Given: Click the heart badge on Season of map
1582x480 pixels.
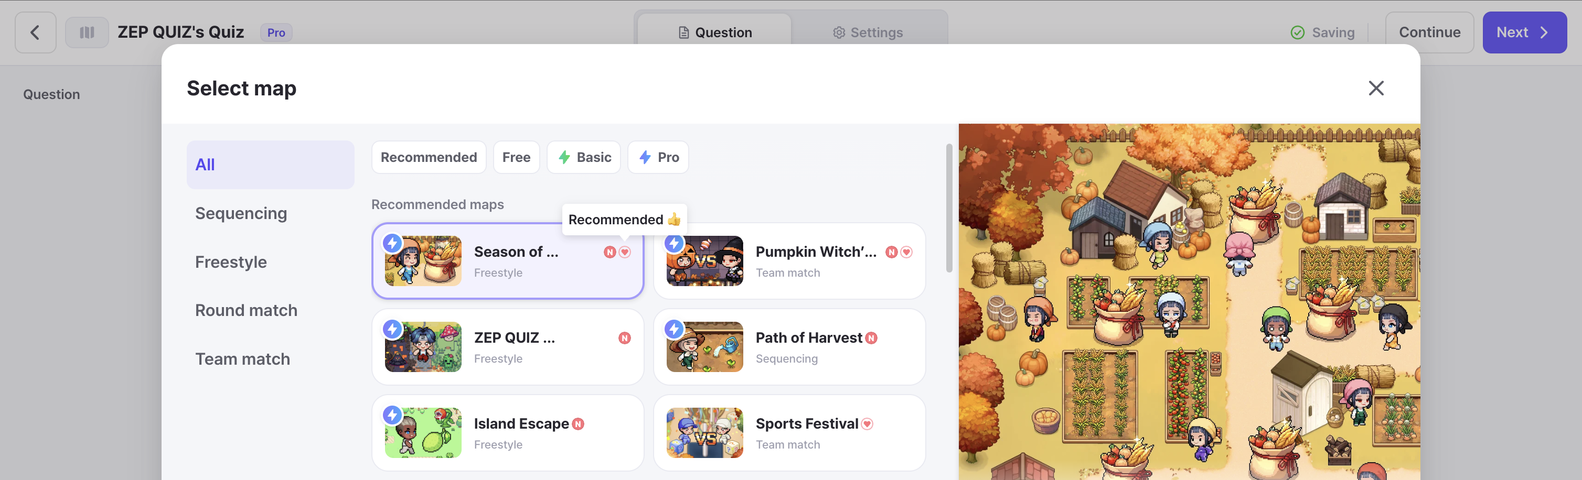Looking at the screenshot, I should pyautogui.click(x=625, y=252).
